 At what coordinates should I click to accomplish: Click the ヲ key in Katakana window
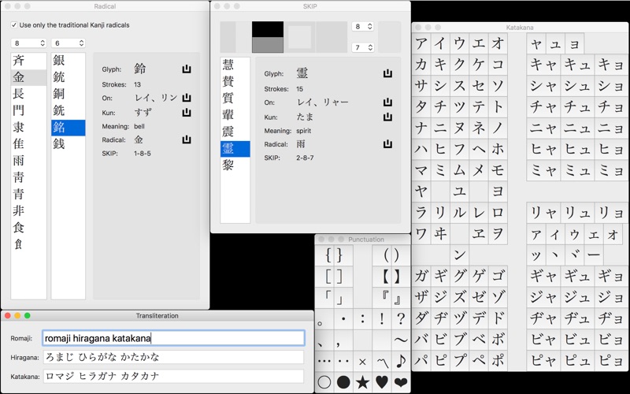pyautogui.click(x=498, y=233)
